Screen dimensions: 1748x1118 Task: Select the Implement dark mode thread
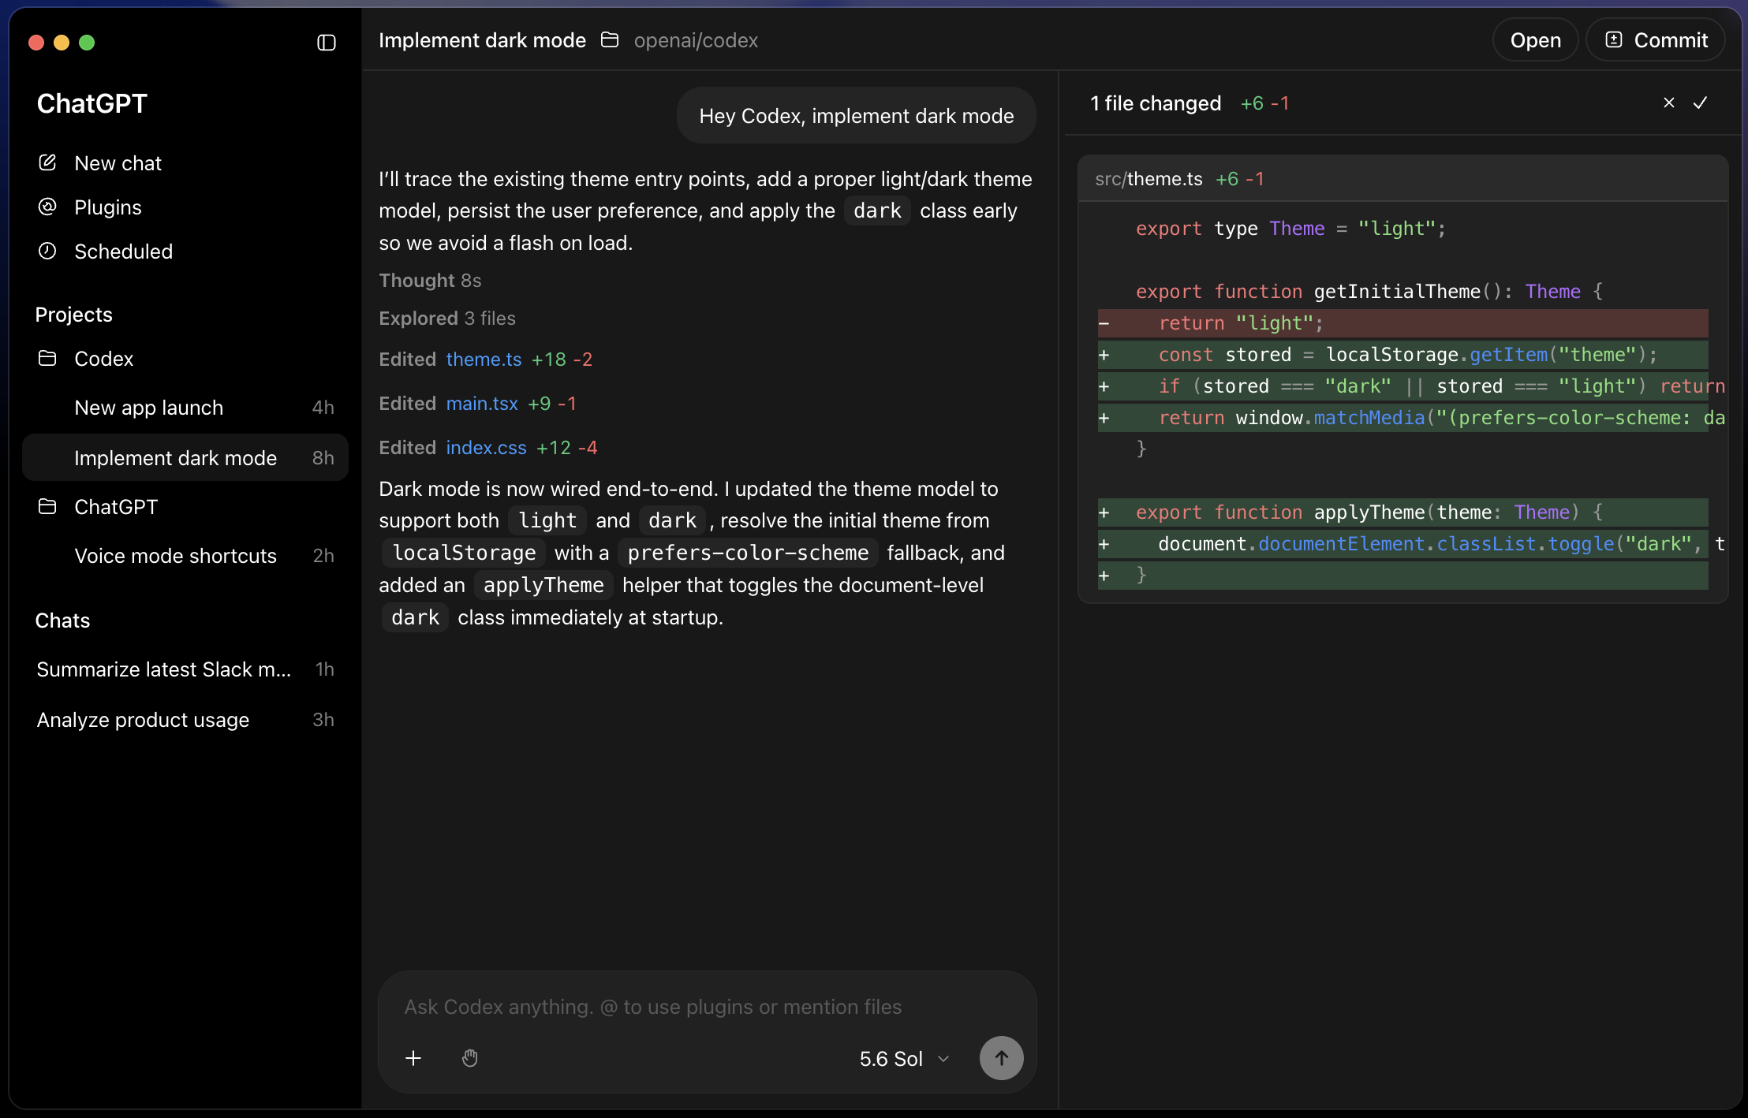click(185, 458)
